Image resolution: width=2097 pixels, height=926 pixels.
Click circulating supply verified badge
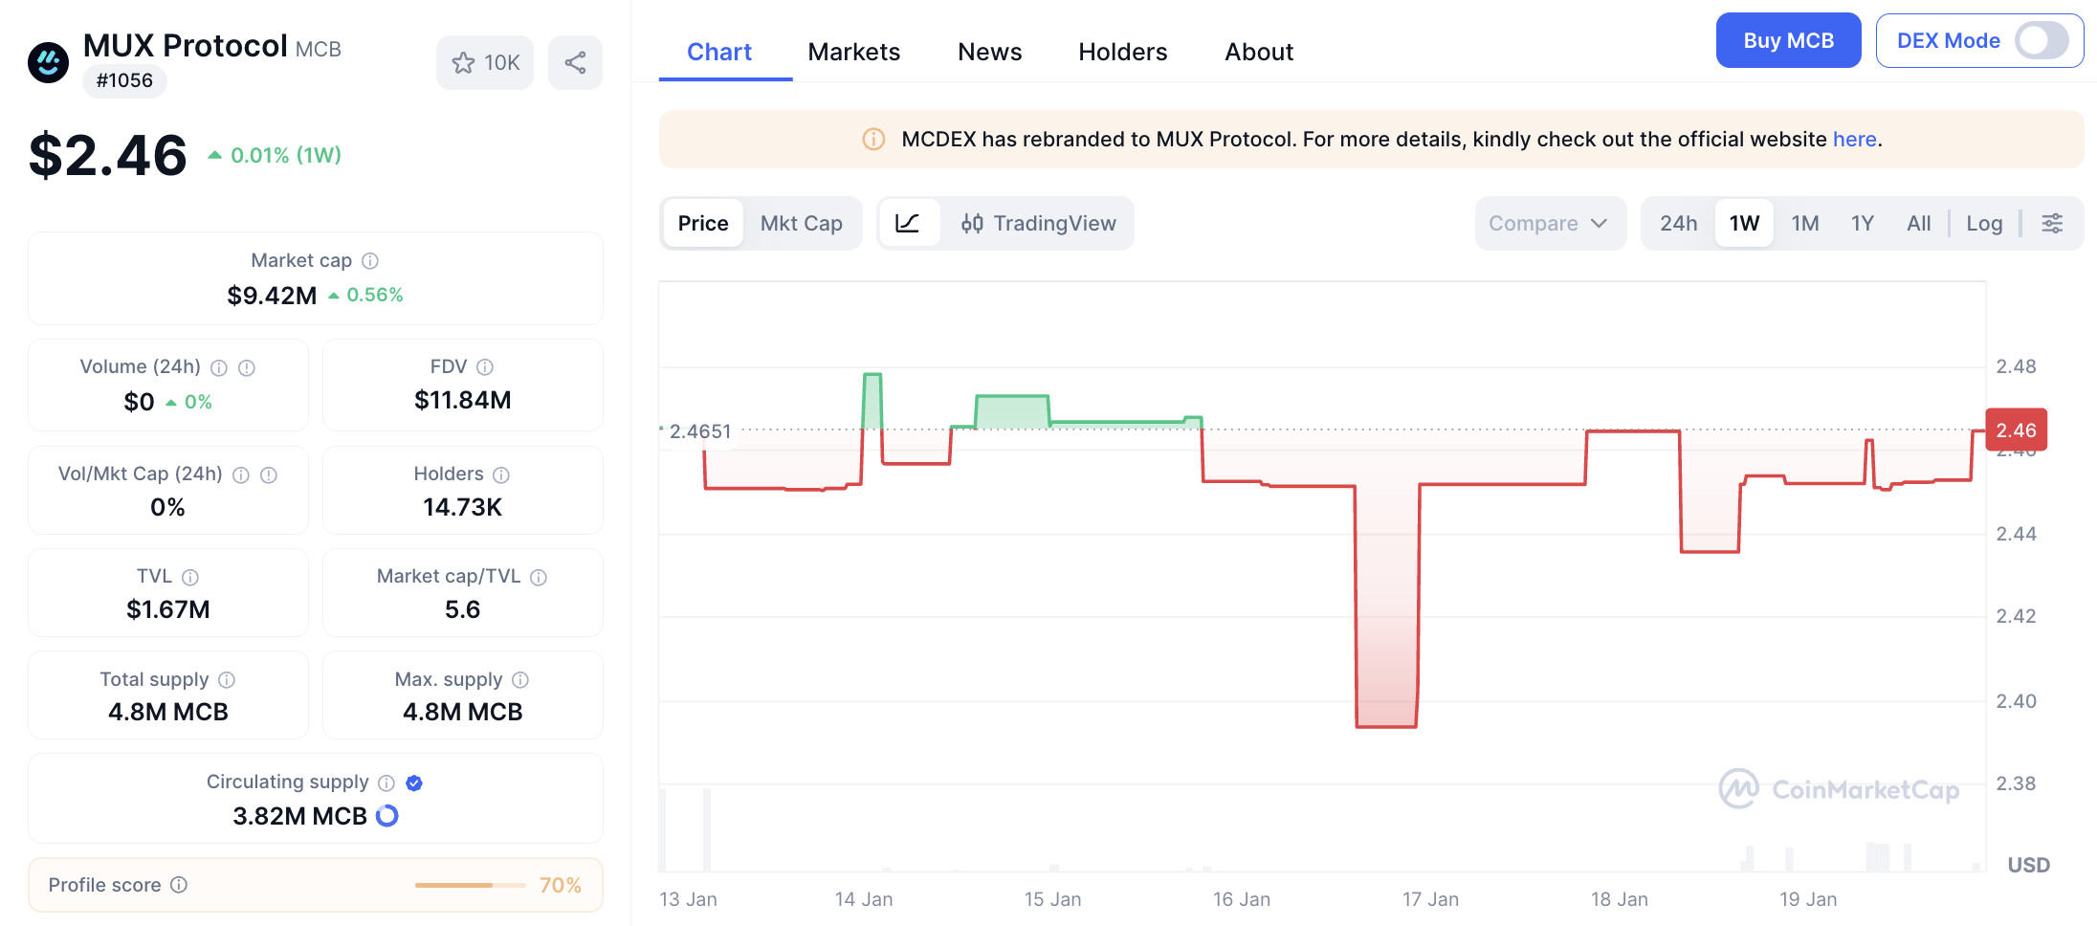414,783
